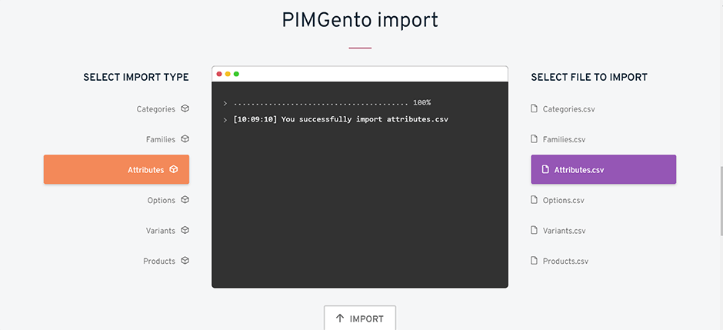The height and width of the screenshot is (330, 723).
Task: Click the IMPORT button
Action: (x=360, y=318)
